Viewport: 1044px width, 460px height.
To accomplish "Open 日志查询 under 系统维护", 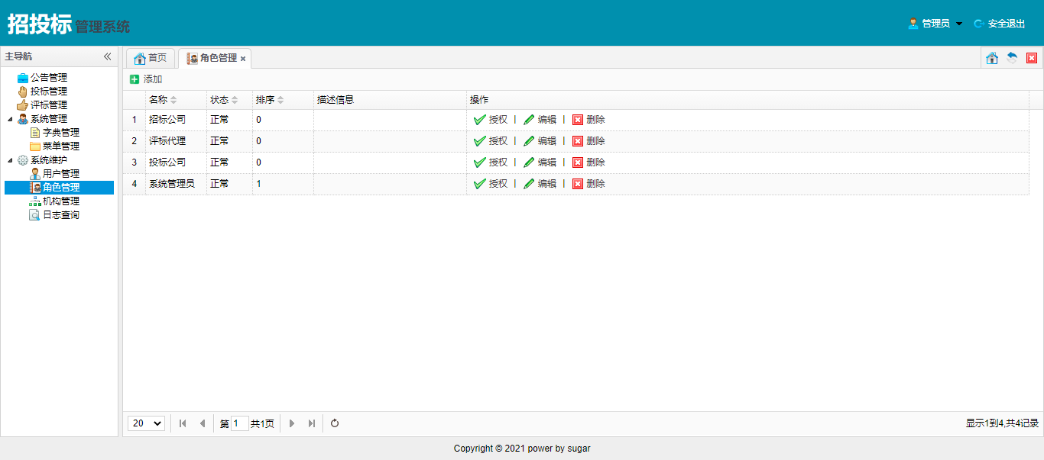I will pyautogui.click(x=61, y=215).
